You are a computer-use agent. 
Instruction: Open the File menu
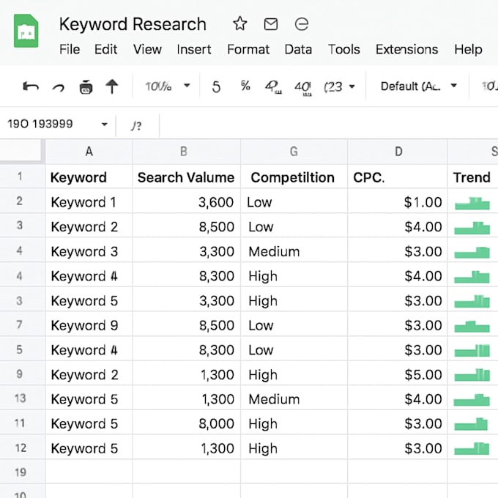(x=70, y=50)
